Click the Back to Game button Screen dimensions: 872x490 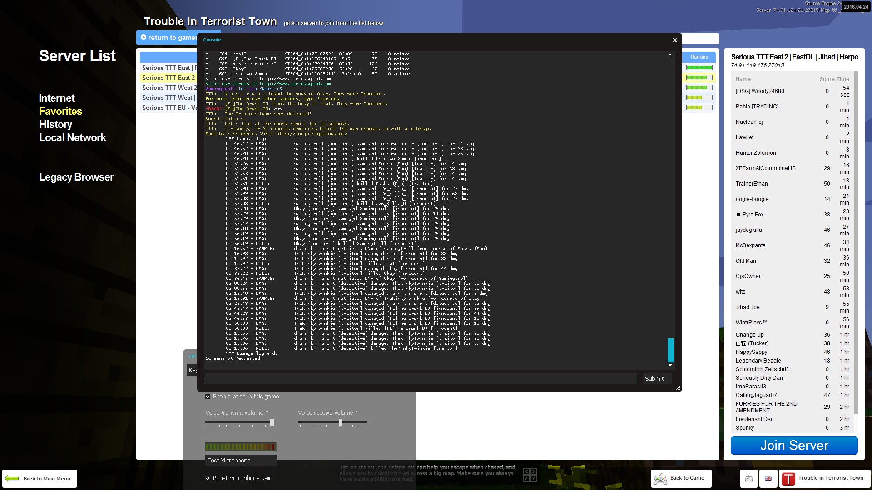click(681, 478)
